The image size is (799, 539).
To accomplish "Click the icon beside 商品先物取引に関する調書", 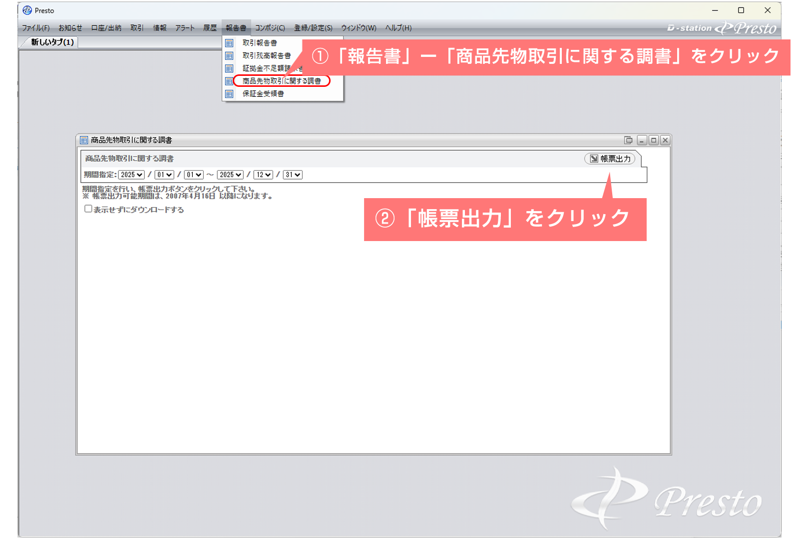I will click(x=229, y=81).
